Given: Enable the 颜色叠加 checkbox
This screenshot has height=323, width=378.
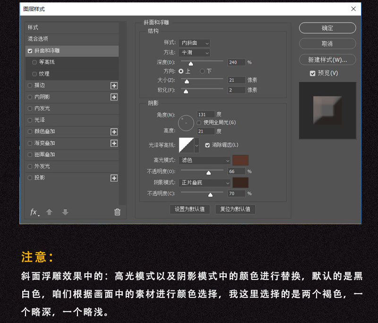Looking at the screenshot, I should click(30, 131).
